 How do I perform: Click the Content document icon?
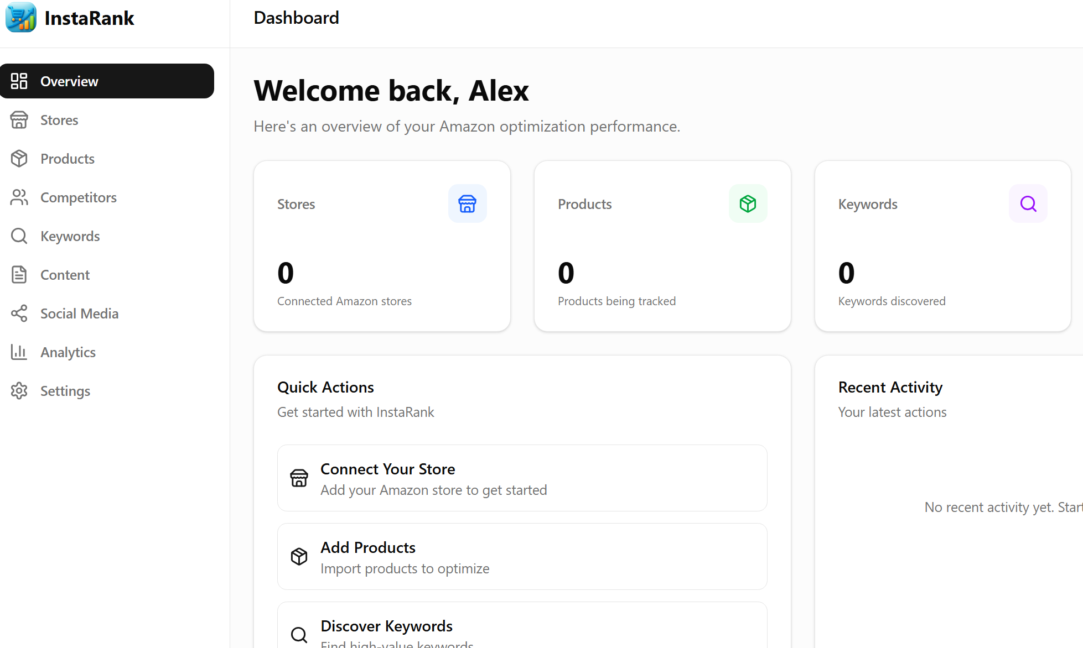point(19,275)
